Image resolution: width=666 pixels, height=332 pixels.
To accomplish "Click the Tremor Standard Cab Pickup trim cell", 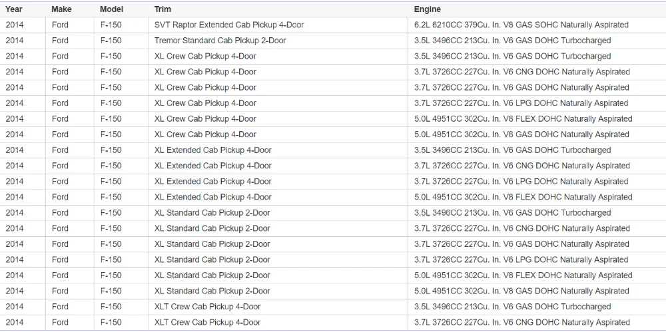I will pos(220,41).
